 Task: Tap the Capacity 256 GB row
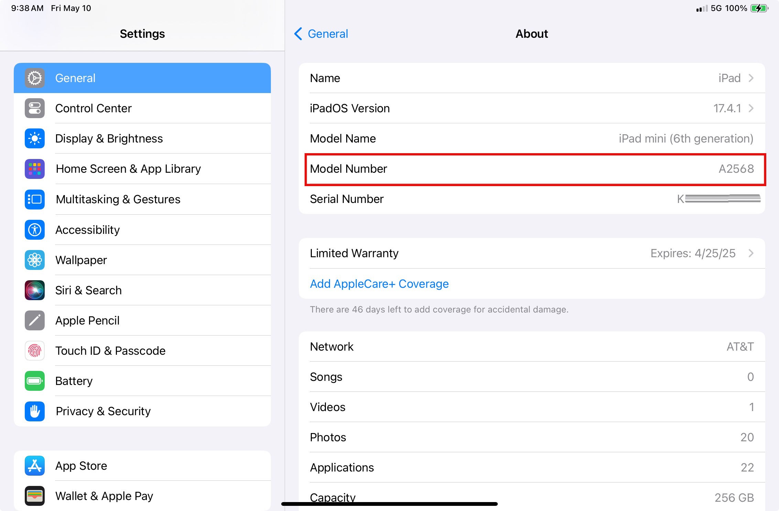(x=532, y=497)
